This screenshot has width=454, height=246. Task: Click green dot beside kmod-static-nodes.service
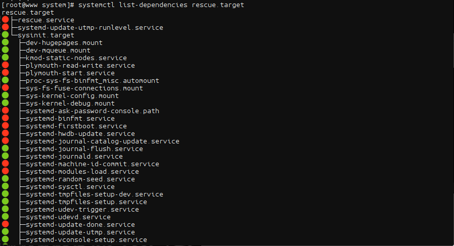point(5,57)
